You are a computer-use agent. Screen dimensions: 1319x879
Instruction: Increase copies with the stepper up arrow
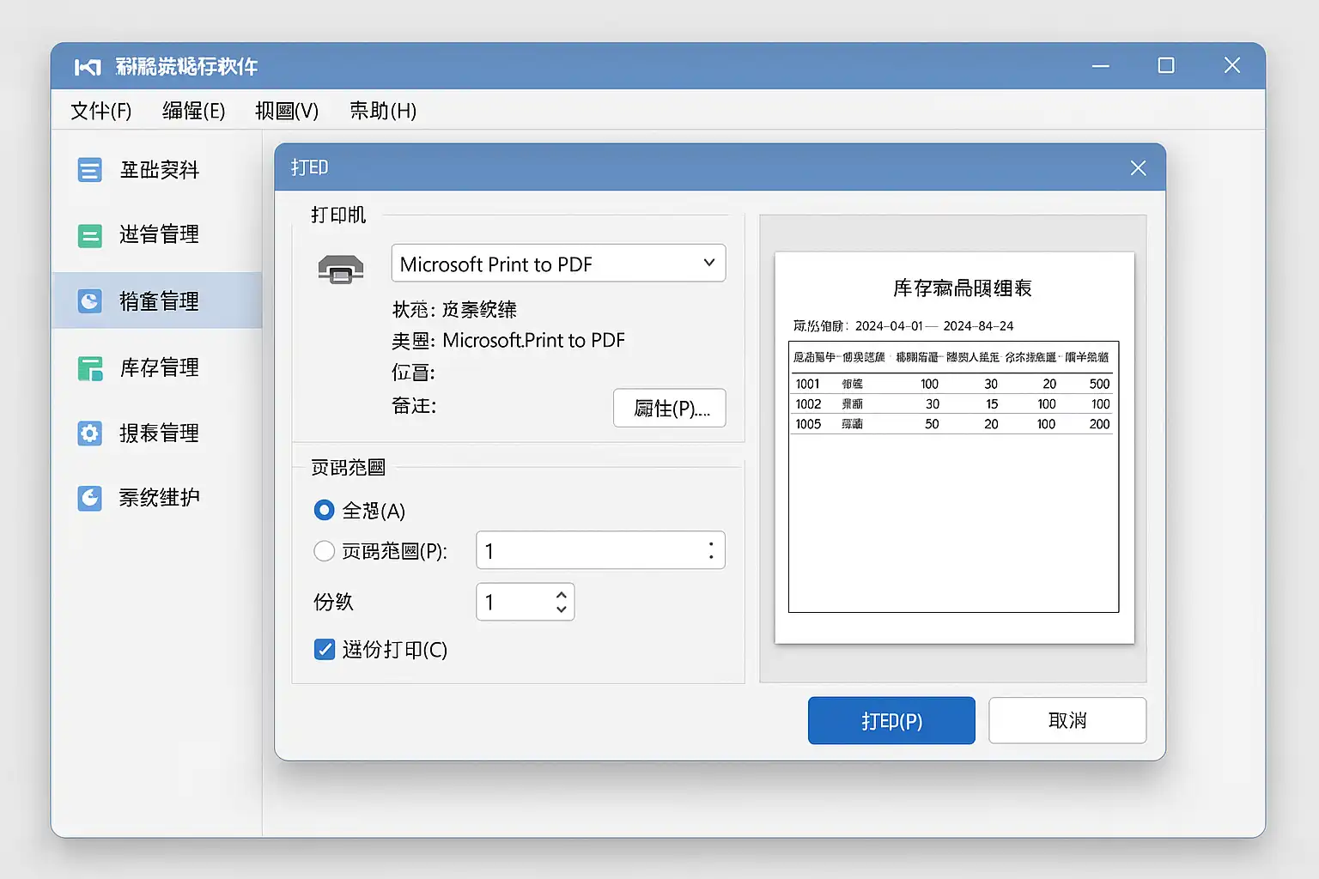(x=561, y=594)
